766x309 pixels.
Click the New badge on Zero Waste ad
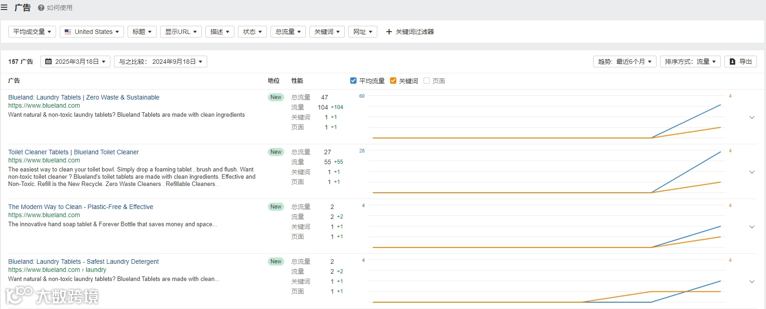[x=276, y=97]
